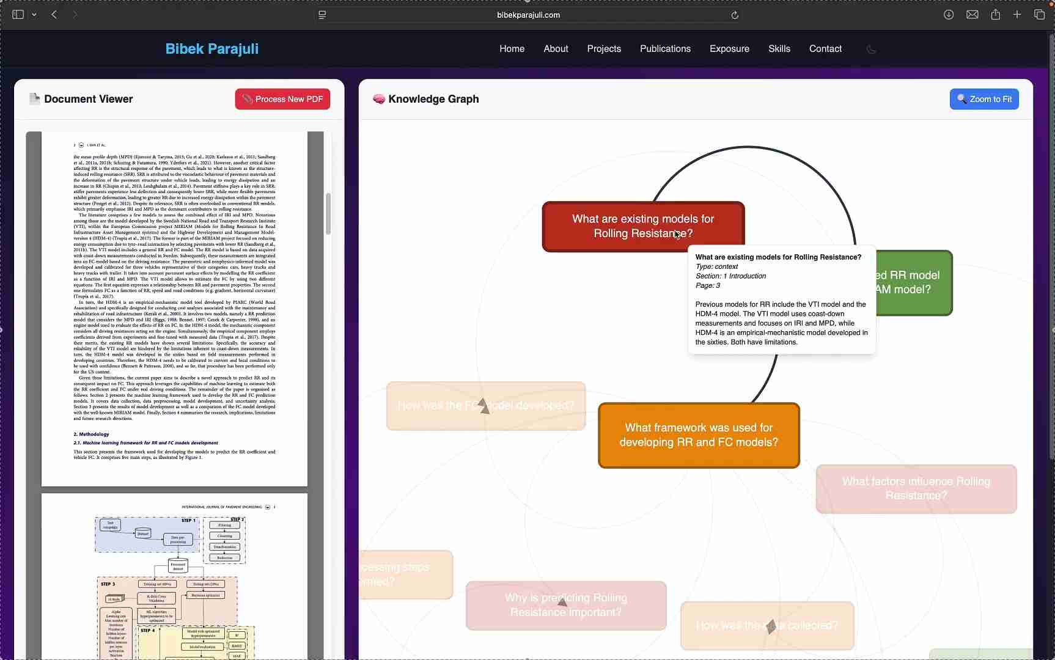Click the page reload icon

click(x=735, y=15)
